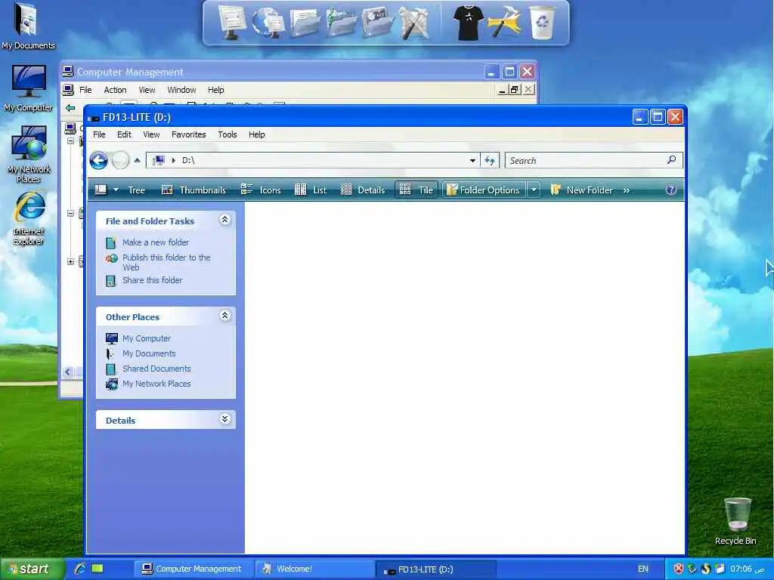Open the Start menu
The width and height of the screenshot is (774, 580).
click(x=32, y=569)
